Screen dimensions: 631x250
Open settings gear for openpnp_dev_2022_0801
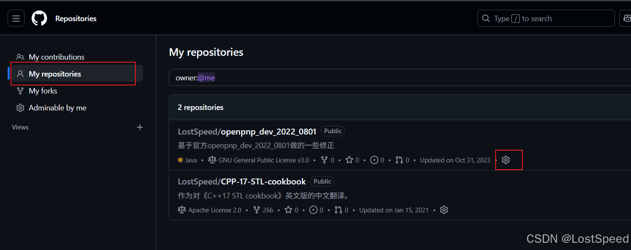pos(506,160)
